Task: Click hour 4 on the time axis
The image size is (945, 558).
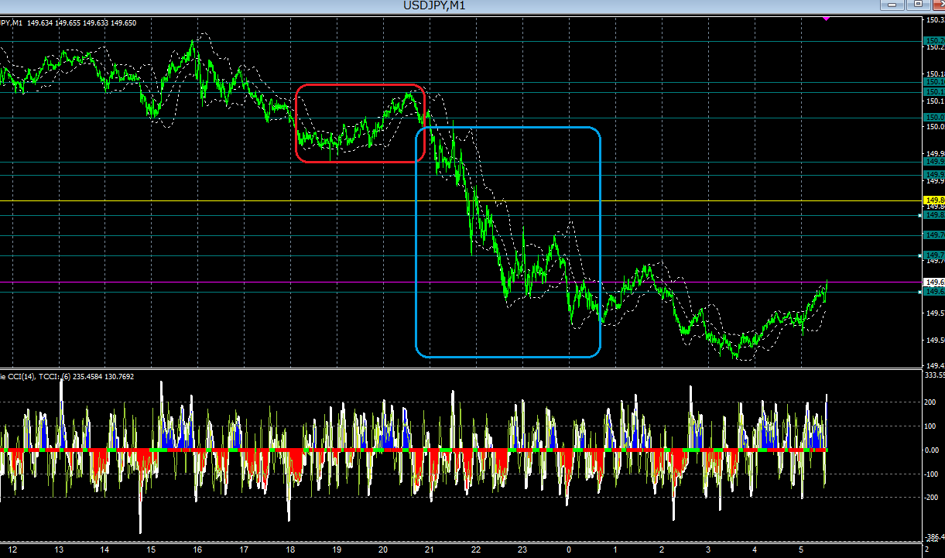Action: coord(755,550)
